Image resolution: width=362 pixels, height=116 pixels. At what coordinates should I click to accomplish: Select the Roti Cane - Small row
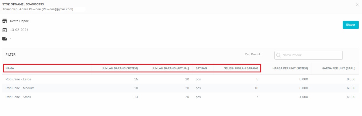[181, 97]
